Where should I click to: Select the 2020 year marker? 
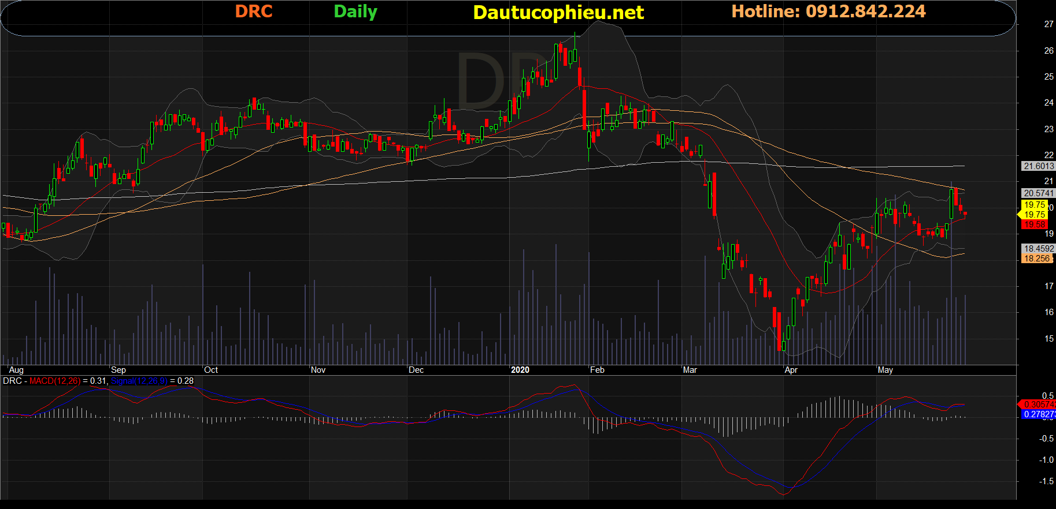520,370
